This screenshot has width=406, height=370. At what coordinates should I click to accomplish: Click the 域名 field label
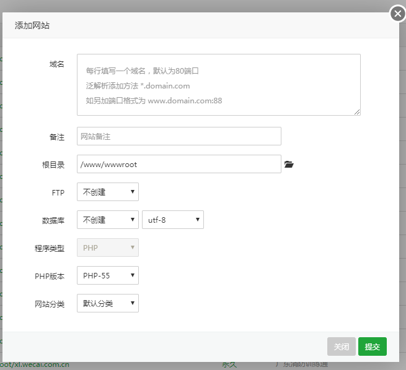(56, 64)
